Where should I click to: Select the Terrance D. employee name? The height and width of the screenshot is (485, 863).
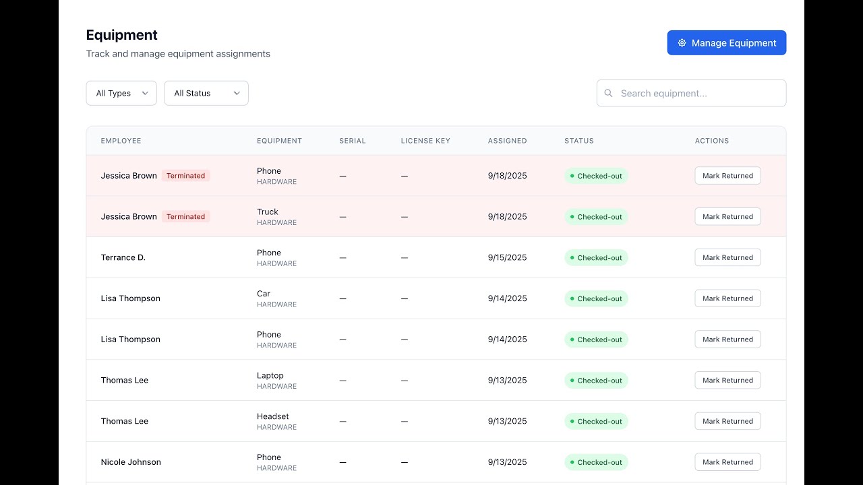point(123,257)
